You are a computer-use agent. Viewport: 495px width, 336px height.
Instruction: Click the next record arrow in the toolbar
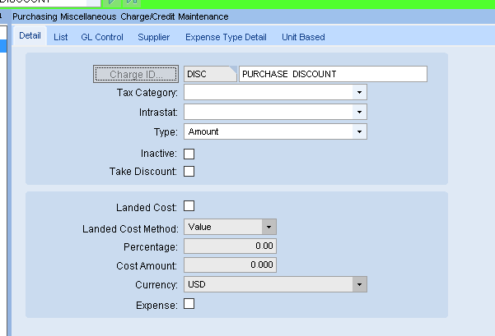(112, 2)
